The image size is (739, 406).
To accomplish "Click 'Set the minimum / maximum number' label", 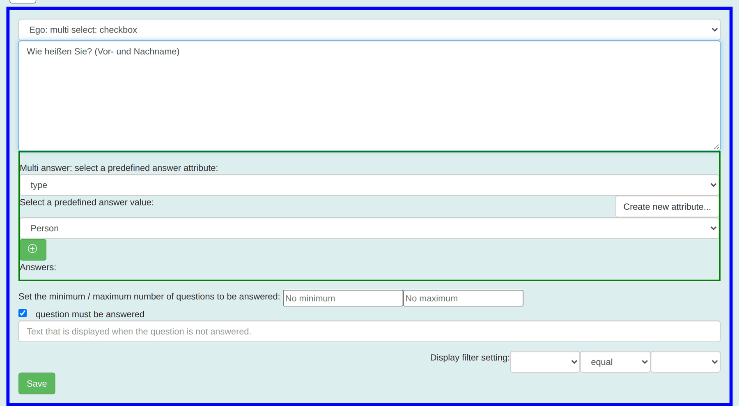I will pos(149,296).
